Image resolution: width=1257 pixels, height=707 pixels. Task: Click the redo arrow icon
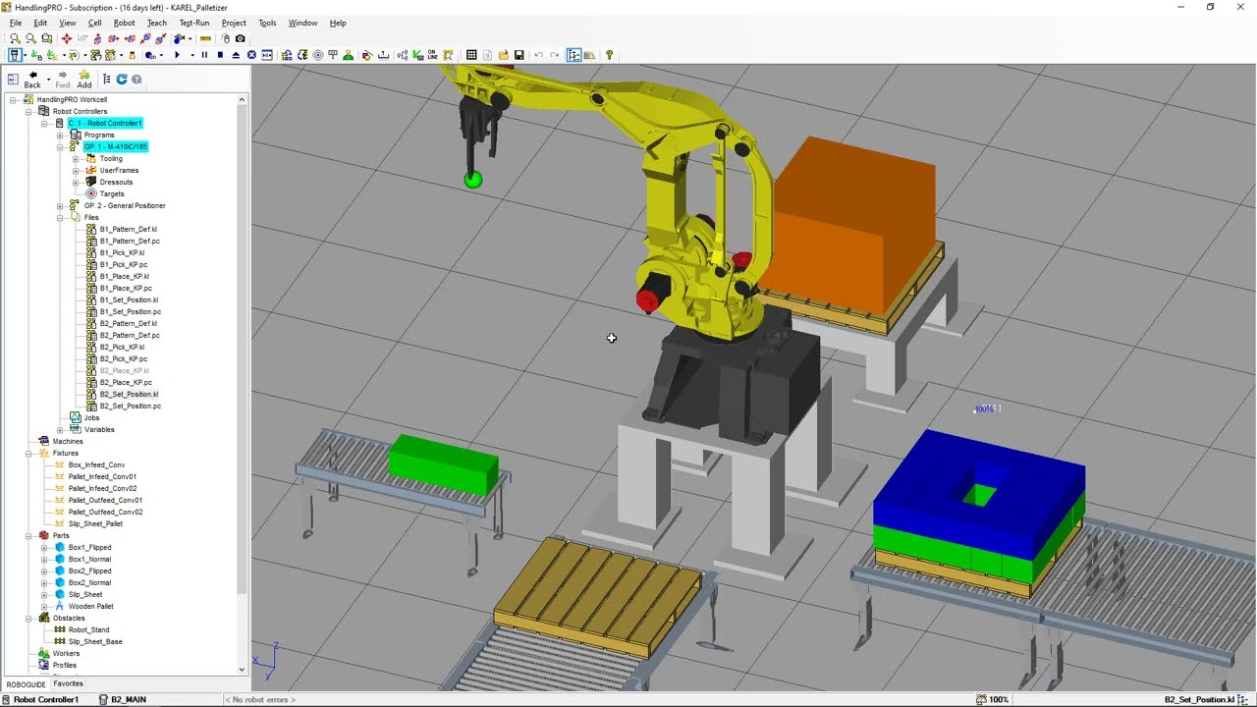555,55
